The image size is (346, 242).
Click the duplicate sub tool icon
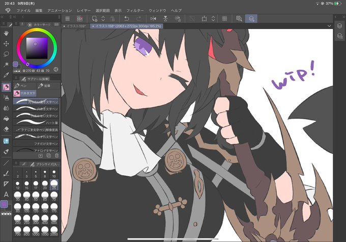click(x=48, y=155)
